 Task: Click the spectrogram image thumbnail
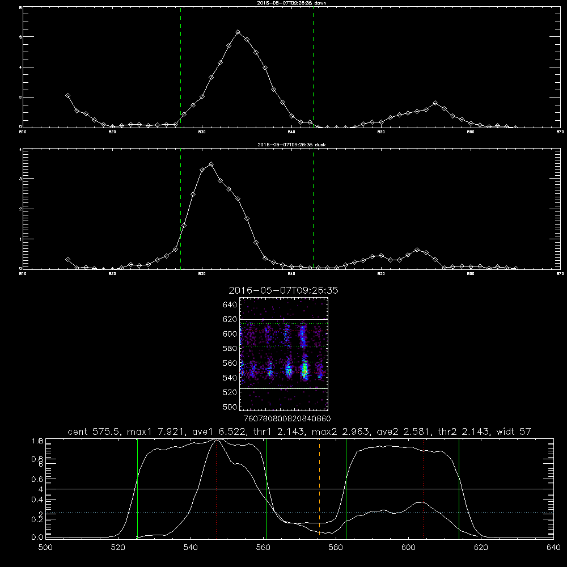[x=284, y=354]
